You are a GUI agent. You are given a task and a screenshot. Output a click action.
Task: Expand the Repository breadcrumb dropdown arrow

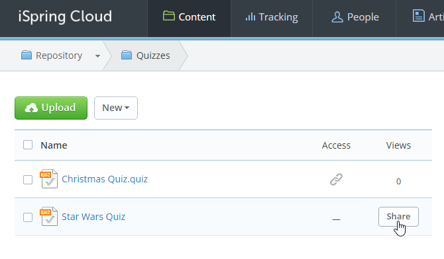pos(97,56)
